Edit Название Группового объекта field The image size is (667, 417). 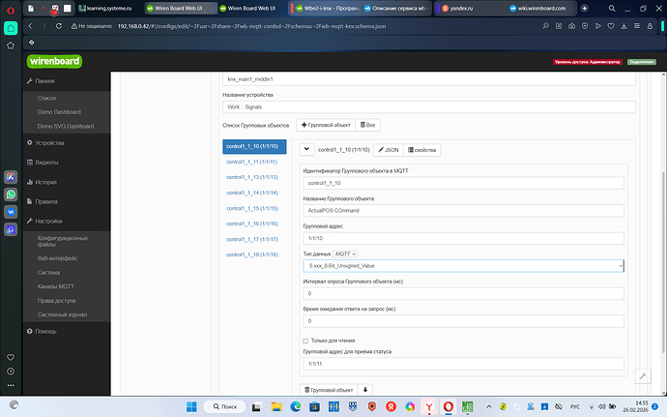tap(463, 210)
